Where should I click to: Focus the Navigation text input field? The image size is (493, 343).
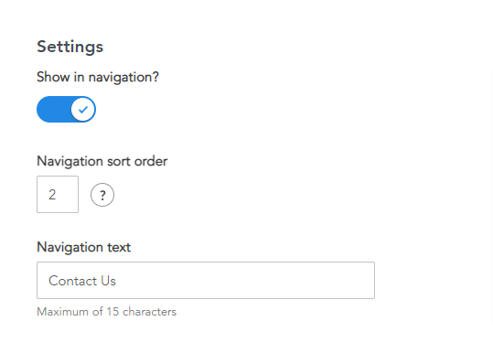206,280
